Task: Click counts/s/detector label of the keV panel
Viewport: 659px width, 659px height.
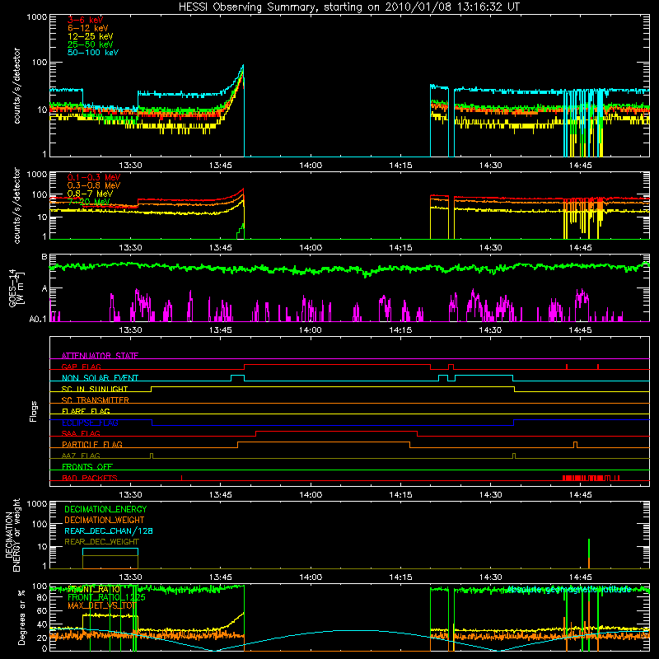Action: tap(17, 86)
